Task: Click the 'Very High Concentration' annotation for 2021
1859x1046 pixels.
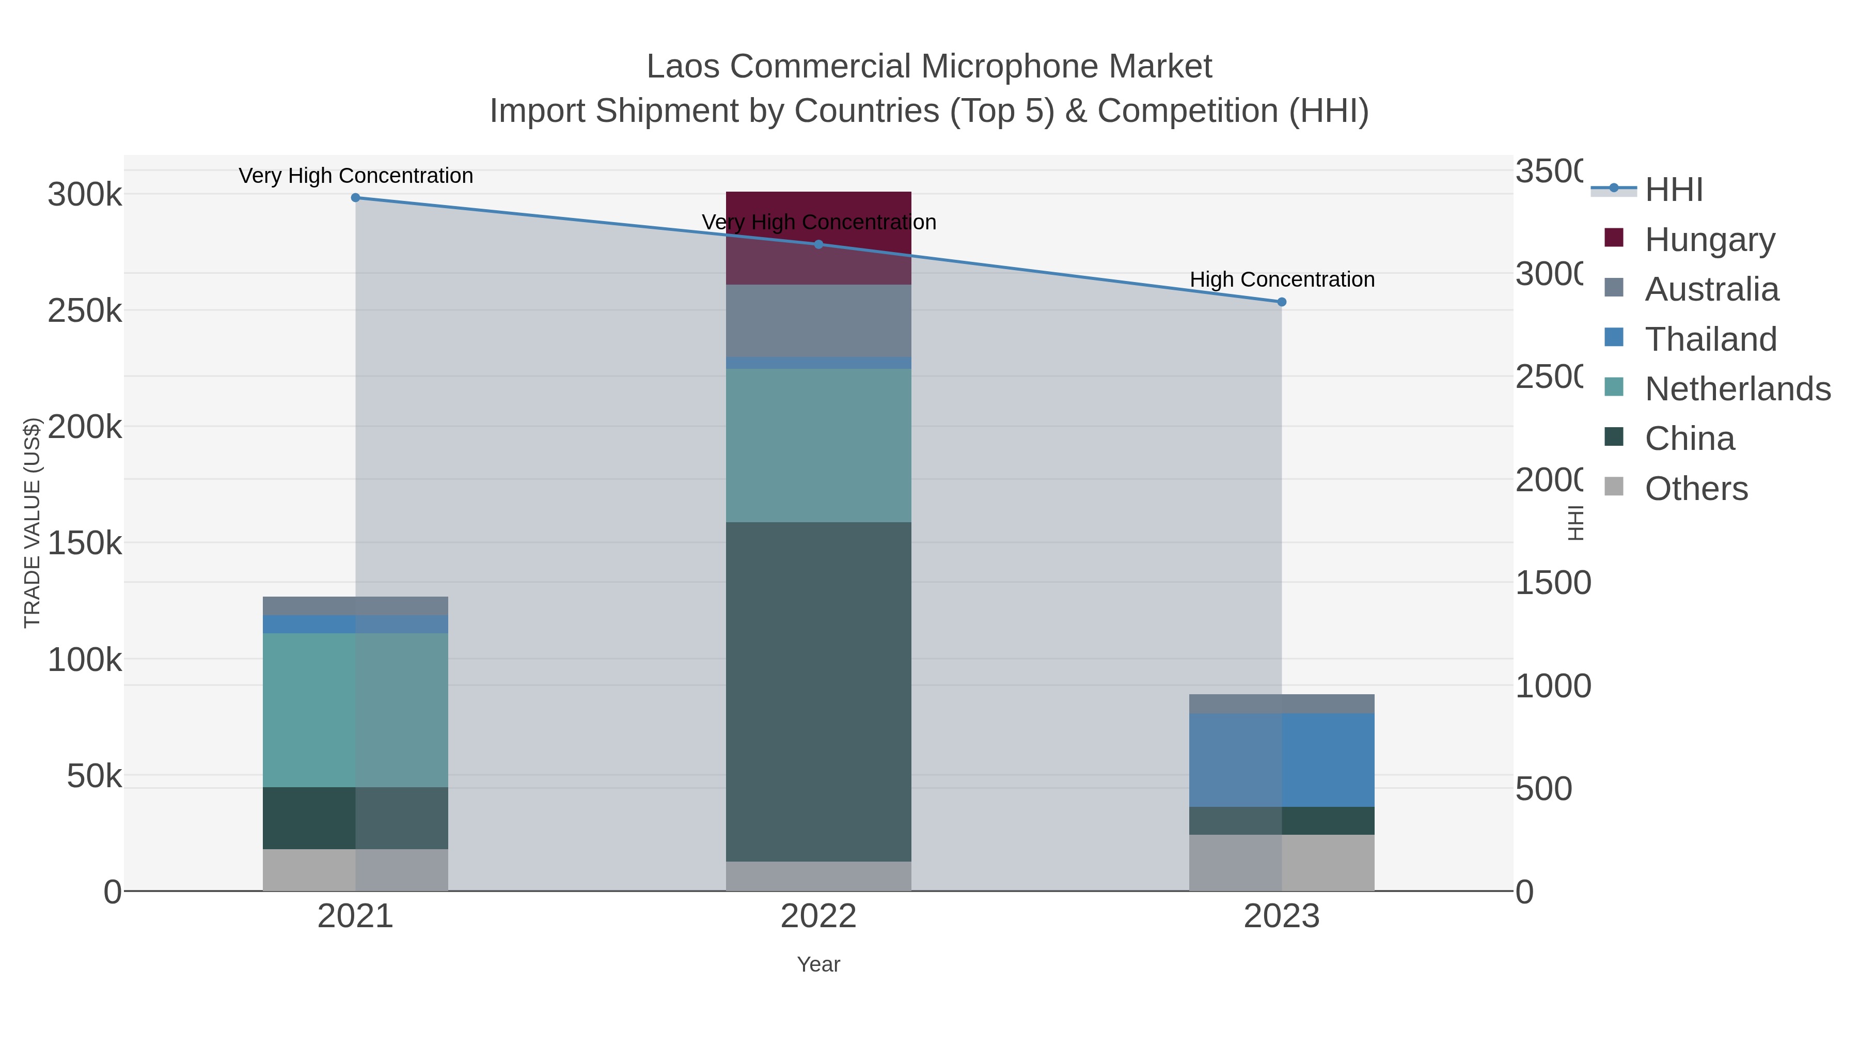Action: (x=356, y=176)
